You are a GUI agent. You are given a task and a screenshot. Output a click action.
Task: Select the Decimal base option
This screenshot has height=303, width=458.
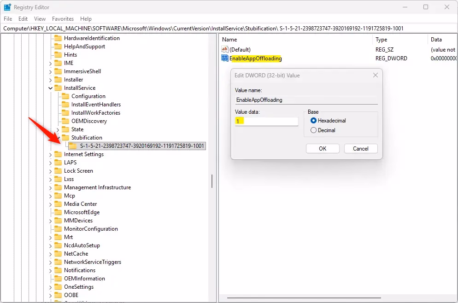coord(314,130)
